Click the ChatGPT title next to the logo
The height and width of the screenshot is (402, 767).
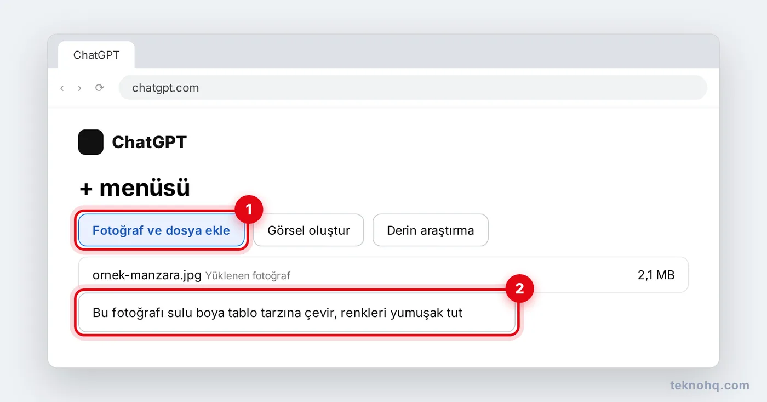coord(149,142)
